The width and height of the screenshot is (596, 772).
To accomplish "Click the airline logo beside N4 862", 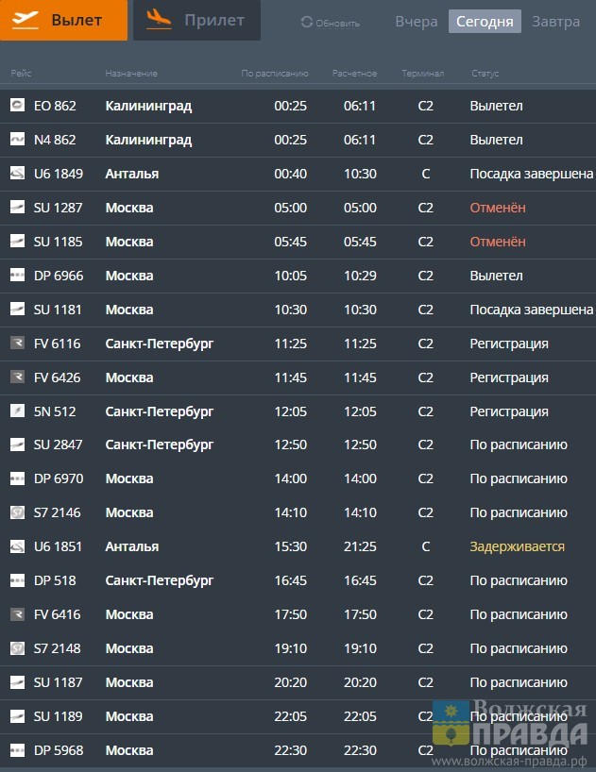I will [x=17, y=140].
